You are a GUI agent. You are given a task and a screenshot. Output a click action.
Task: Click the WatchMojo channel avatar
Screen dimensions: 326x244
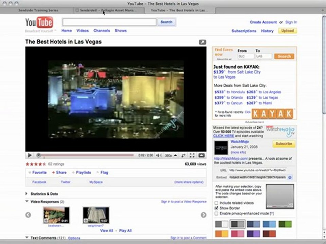(221, 148)
